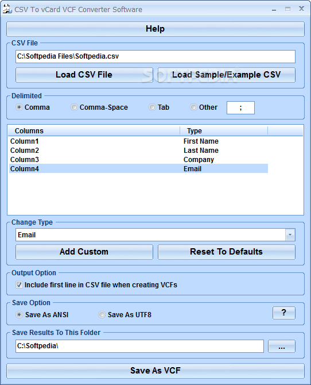
Task: Browse for folder with ellipsis button
Action: [x=282, y=346]
